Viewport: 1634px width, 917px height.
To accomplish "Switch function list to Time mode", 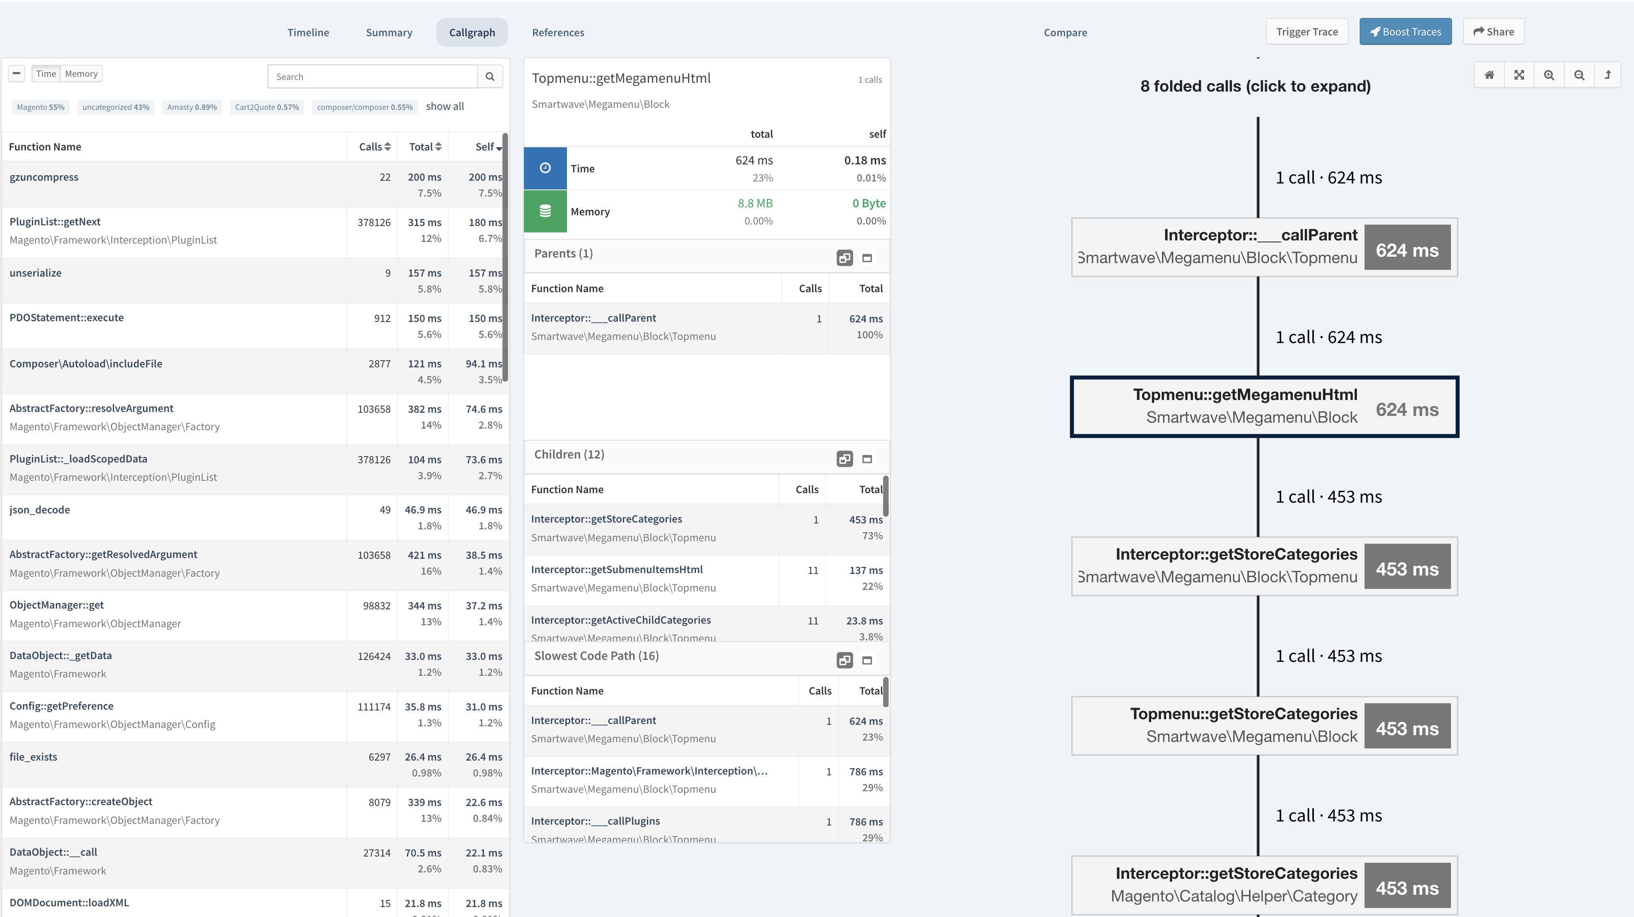I will 46,74.
